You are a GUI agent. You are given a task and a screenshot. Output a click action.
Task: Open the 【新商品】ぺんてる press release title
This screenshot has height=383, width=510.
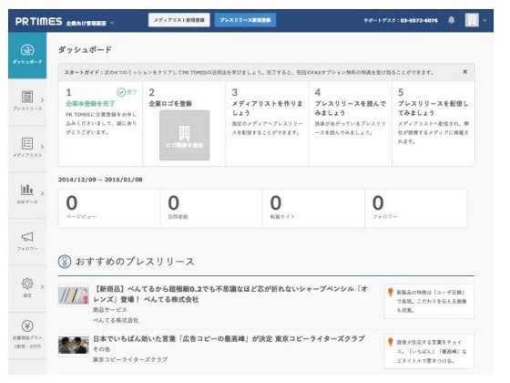(x=230, y=294)
